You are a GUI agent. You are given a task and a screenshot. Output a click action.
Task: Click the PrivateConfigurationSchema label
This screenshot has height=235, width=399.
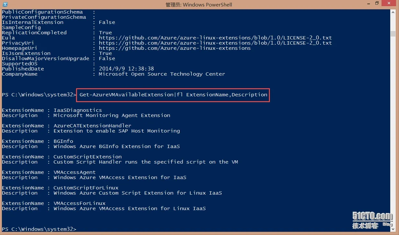pyautogui.click(x=44, y=17)
